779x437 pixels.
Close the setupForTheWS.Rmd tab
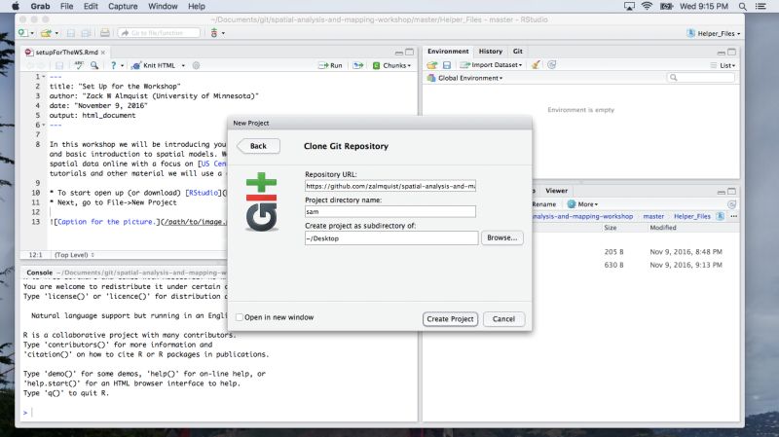[103, 53]
